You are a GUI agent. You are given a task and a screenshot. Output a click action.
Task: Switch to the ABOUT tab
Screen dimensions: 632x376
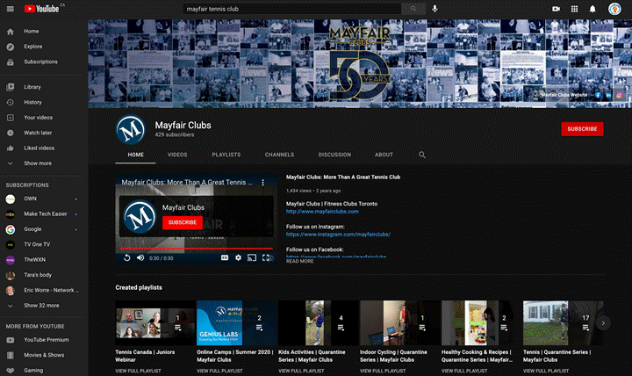point(384,155)
